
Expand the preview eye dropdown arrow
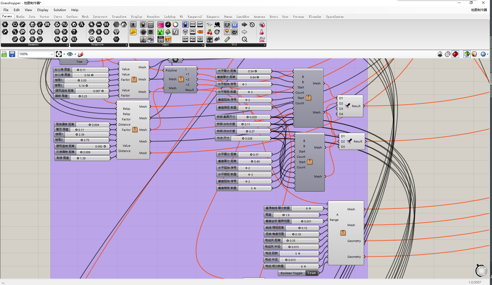click(x=75, y=54)
